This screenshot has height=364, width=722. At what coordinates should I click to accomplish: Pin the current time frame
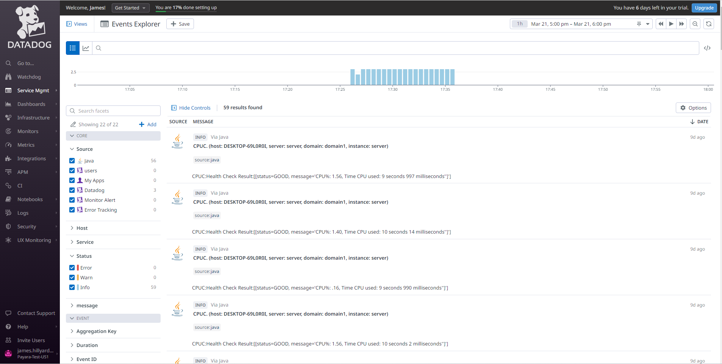(x=639, y=24)
